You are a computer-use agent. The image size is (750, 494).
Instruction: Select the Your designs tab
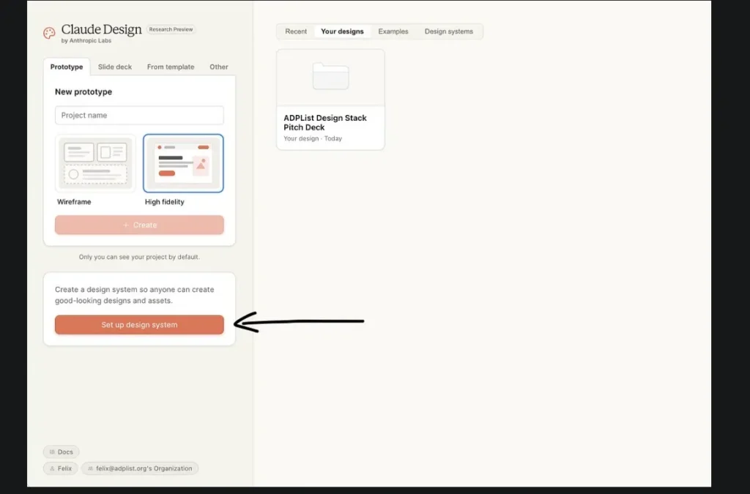(x=342, y=31)
